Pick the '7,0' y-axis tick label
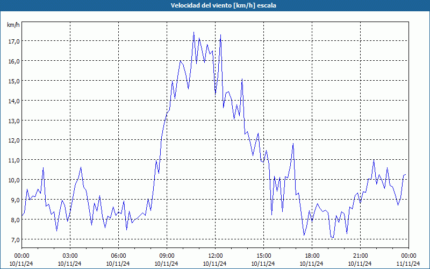 [x=16, y=240]
